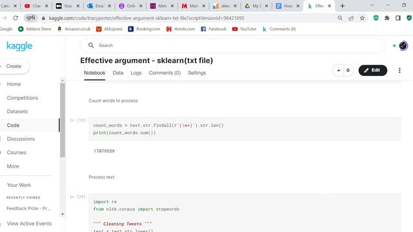
Task: Toggle the browser side panel icon
Action: 398,18
